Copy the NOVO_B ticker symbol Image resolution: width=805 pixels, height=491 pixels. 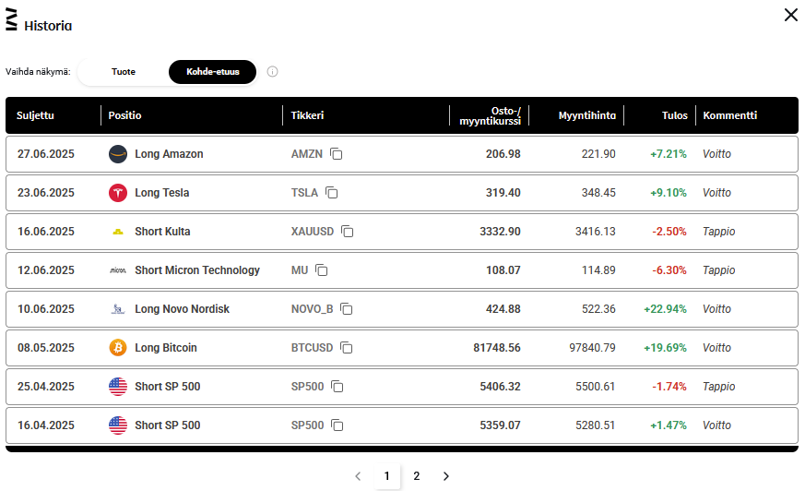tap(347, 309)
